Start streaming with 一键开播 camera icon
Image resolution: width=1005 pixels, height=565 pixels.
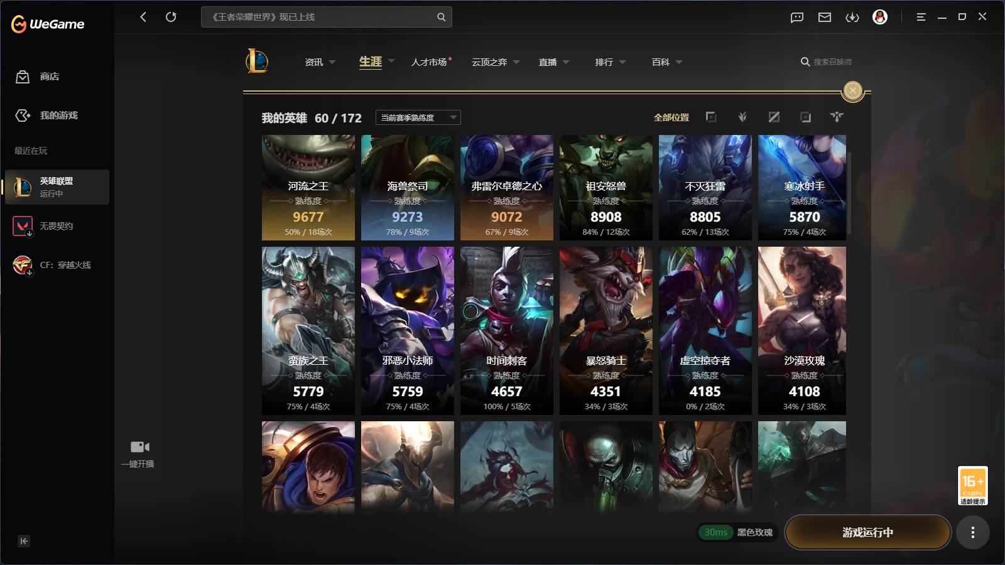(139, 447)
